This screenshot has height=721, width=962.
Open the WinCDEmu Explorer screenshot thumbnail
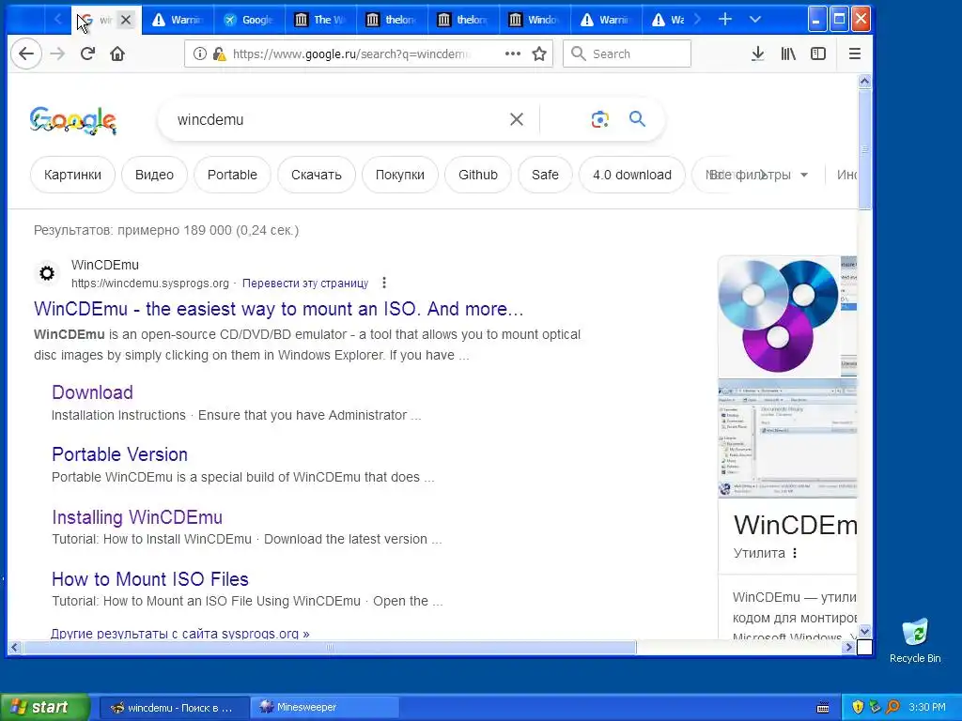click(787, 439)
